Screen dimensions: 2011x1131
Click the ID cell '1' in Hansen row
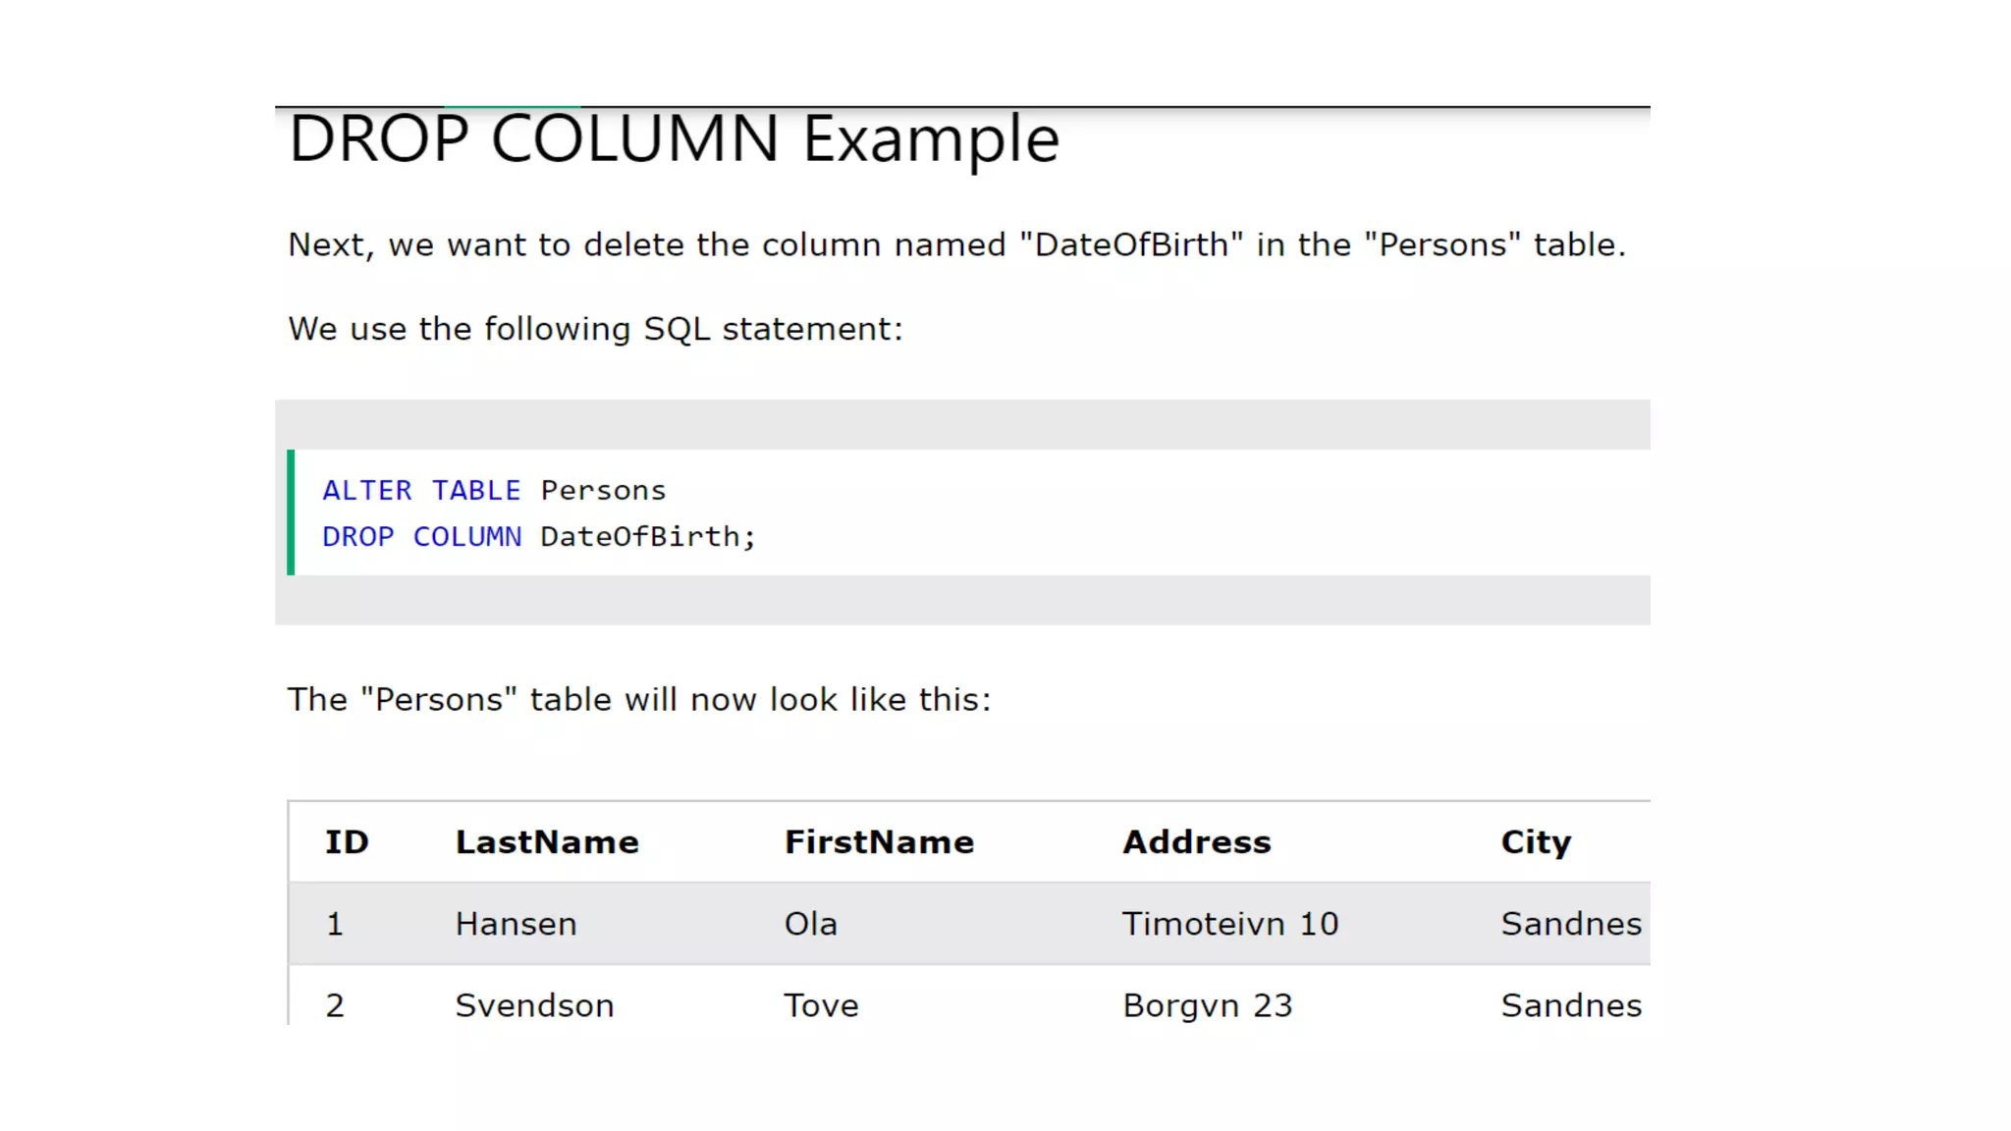click(x=335, y=924)
